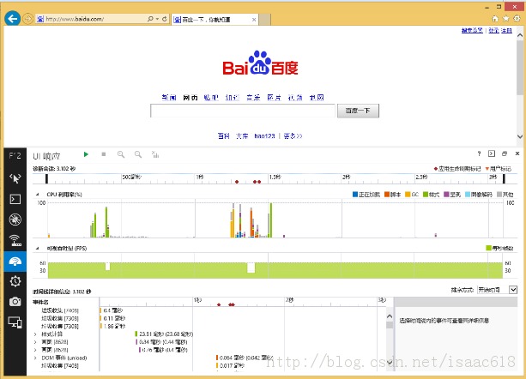
Task: Click the 脚本 orange legend swatch
Action: coord(387,195)
